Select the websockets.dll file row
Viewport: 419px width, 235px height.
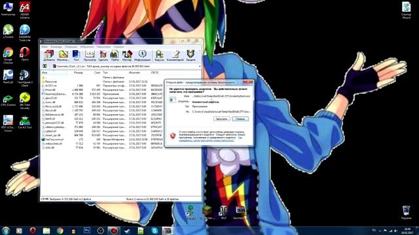click(x=102, y=144)
